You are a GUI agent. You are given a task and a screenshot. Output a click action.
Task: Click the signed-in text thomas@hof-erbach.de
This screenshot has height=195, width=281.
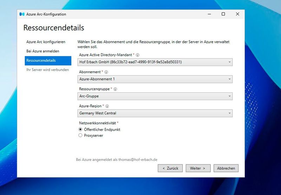pyautogui.click(x=138, y=160)
